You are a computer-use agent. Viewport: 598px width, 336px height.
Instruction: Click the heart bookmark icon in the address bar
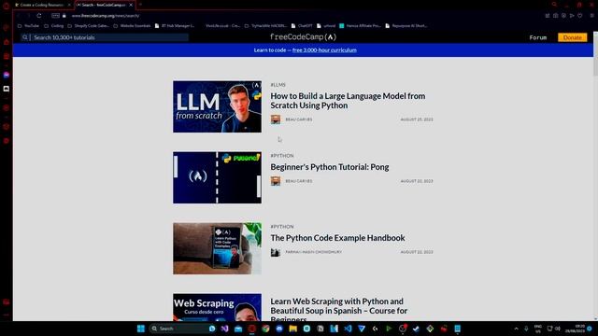tap(580, 16)
